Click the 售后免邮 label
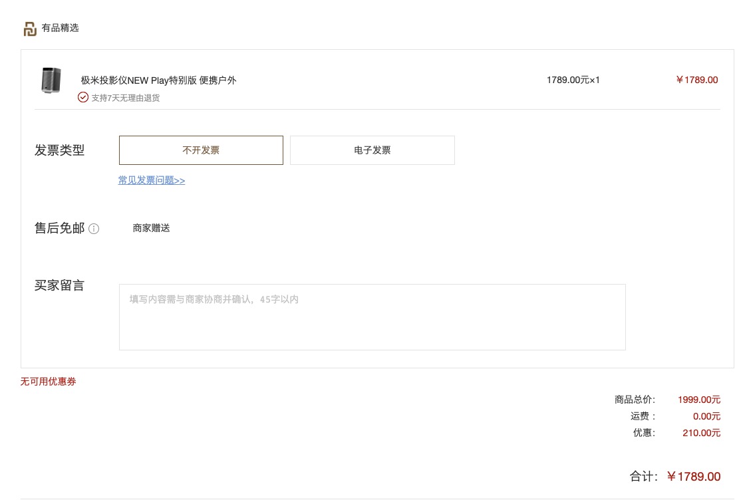The height and width of the screenshot is (500, 735). (59, 228)
